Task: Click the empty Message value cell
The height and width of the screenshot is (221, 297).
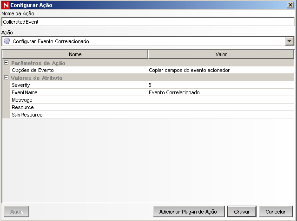Action: [221, 100]
